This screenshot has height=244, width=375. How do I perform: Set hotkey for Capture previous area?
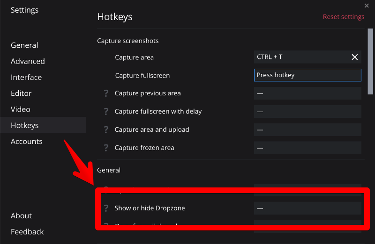(307, 93)
